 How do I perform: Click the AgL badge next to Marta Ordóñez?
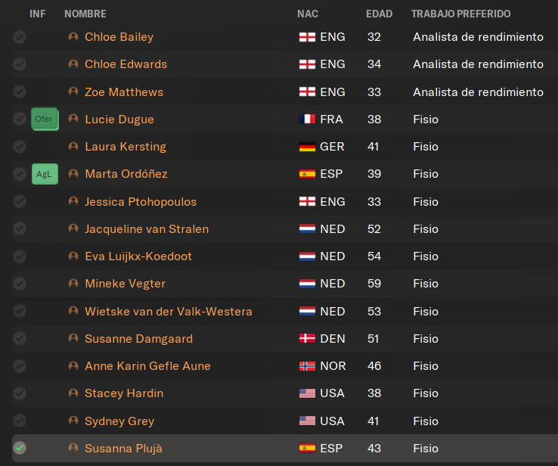pos(45,174)
